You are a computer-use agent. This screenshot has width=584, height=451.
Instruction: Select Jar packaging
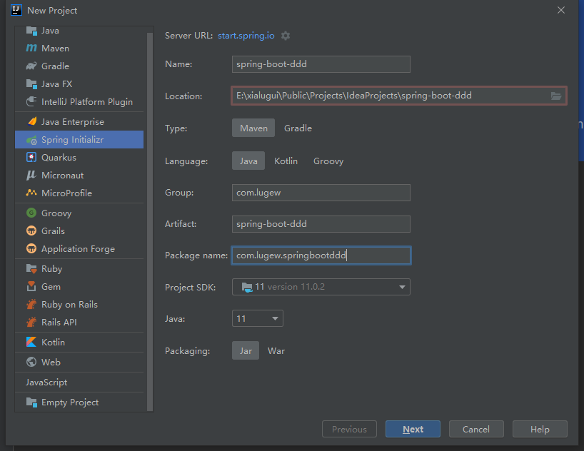point(246,351)
